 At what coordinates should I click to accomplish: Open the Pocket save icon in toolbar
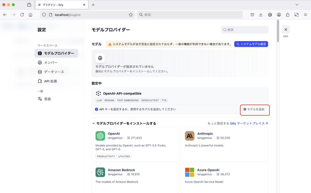pyautogui.click(x=252, y=15)
